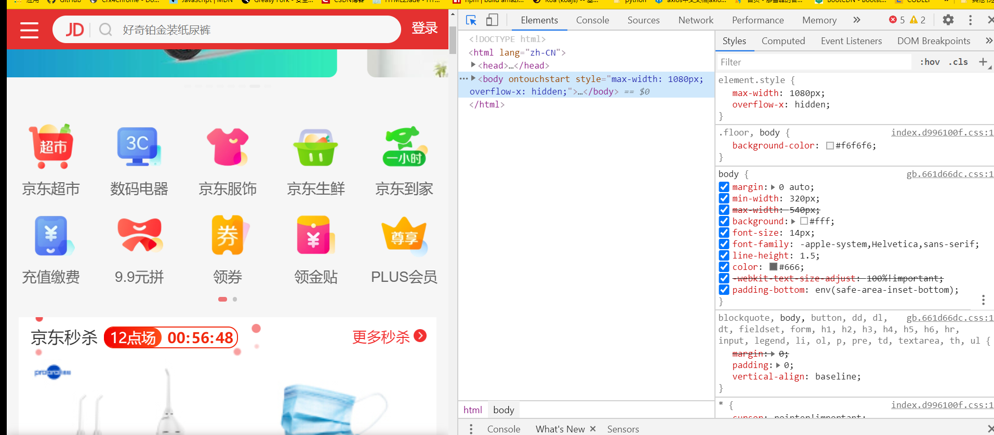Click the 登录 login button
994x435 pixels.
[x=425, y=28]
